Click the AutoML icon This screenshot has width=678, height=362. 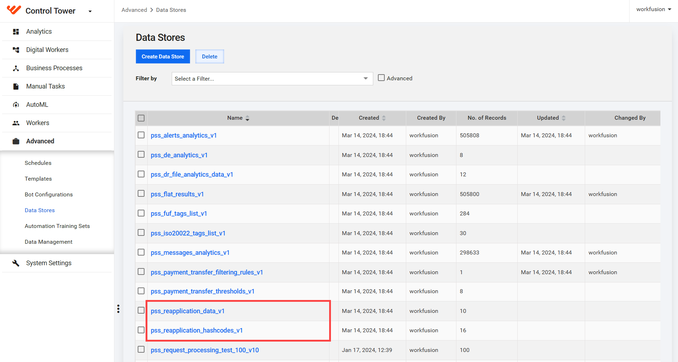16,105
